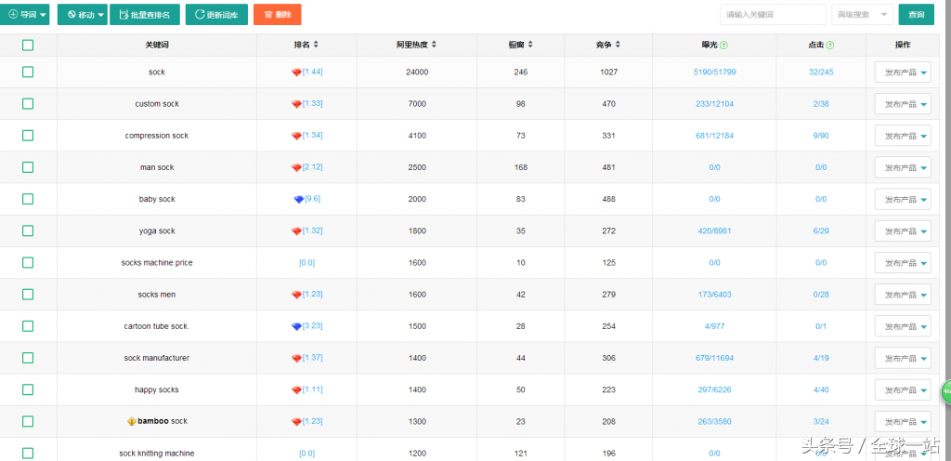Click red diamond icon in sock row

click(x=296, y=72)
